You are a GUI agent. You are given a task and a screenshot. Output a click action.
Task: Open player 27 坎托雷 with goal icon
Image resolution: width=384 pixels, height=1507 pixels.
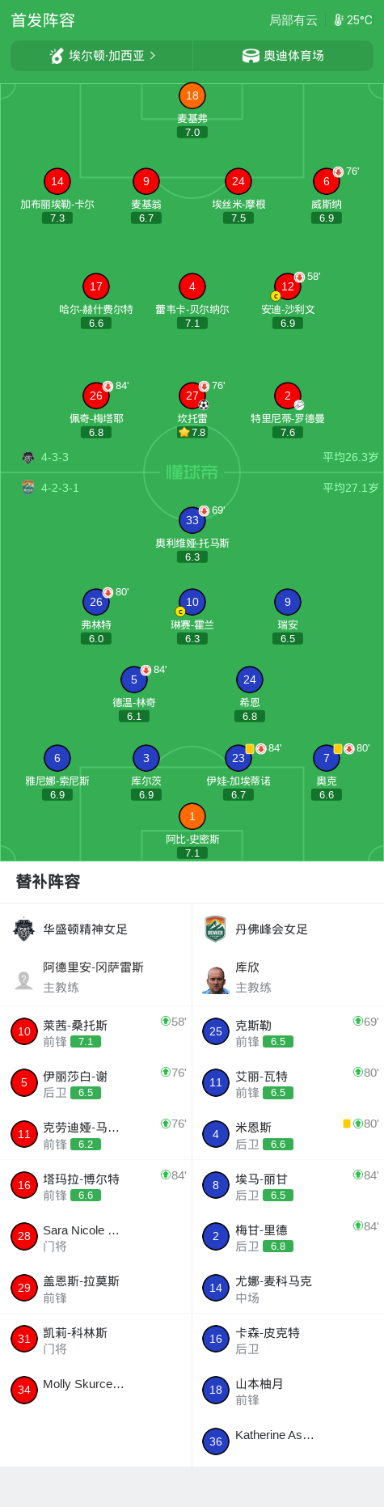coord(192,396)
